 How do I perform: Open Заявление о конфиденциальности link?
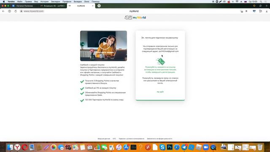159,139
